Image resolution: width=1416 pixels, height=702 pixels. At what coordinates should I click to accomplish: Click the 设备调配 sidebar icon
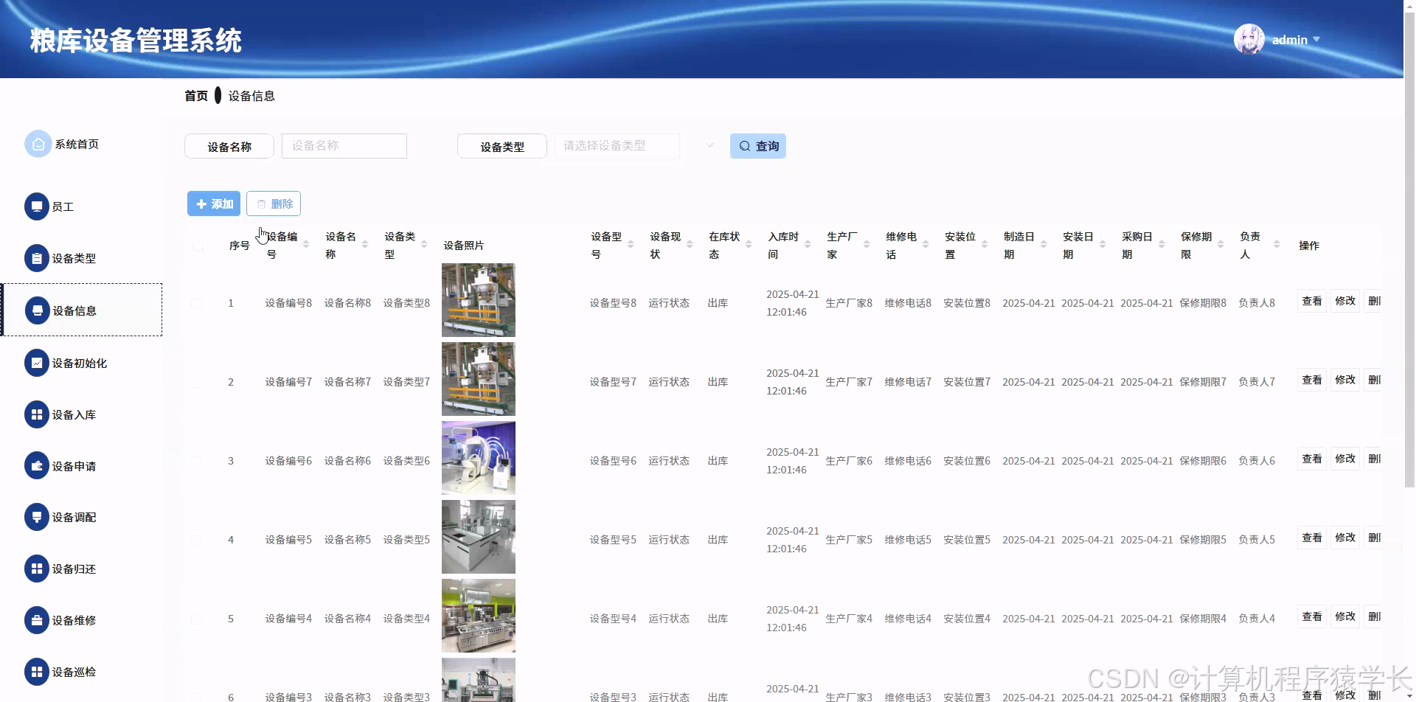coord(37,517)
